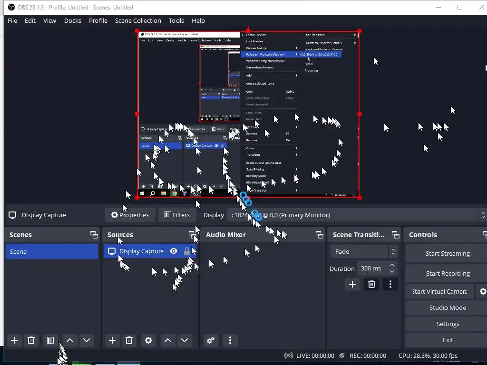Open the Edit menu
The width and height of the screenshot is (487, 365).
30,20
